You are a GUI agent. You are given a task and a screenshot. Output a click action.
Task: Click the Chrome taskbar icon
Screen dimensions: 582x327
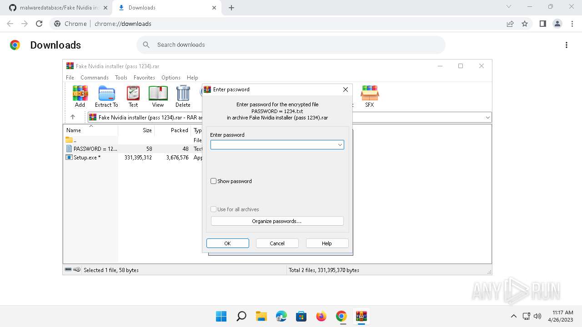coord(341,316)
